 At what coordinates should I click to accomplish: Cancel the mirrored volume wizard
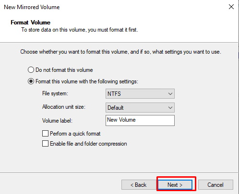[215, 185]
